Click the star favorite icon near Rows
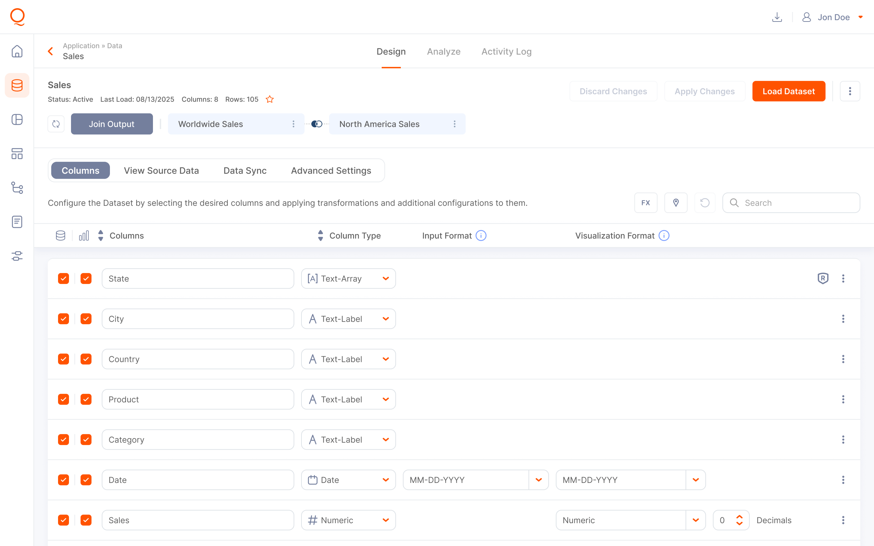874x546 pixels. coord(270,99)
